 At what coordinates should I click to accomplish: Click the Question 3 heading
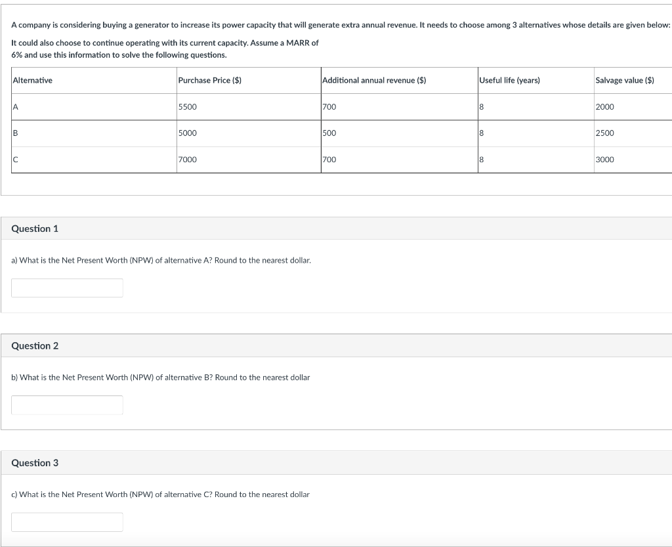35,462
